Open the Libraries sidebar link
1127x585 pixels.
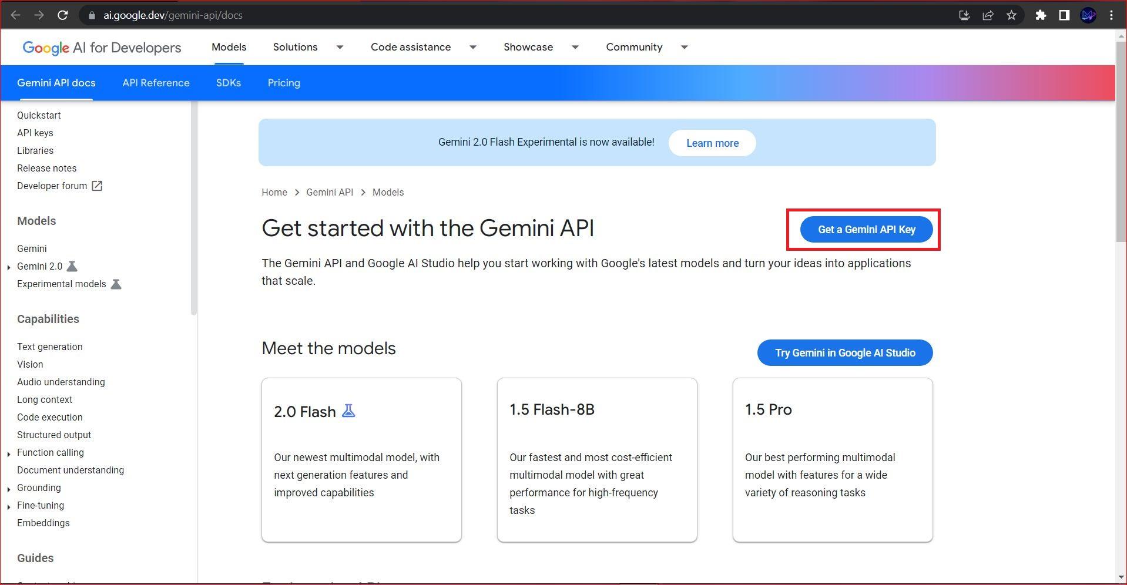(x=35, y=150)
